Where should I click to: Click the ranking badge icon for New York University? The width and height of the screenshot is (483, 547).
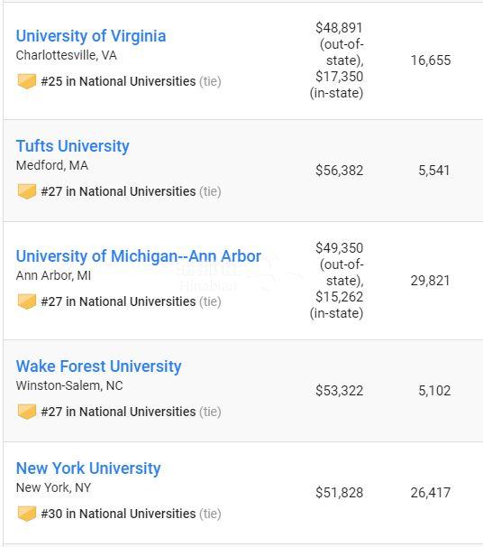[27, 514]
